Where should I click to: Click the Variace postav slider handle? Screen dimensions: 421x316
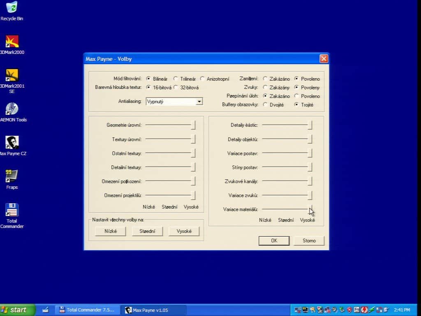[x=310, y=153]
